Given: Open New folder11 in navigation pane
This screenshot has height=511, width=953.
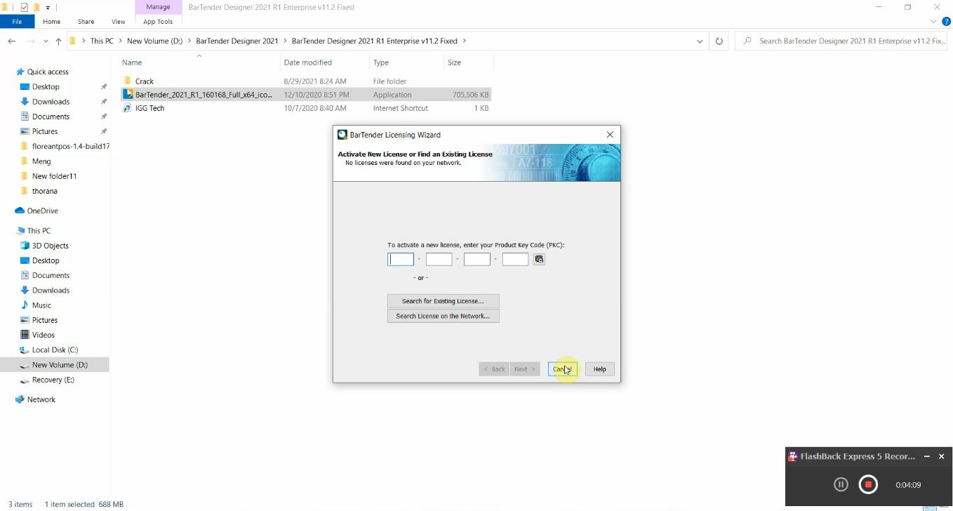Looking at the screenshot, I should (x=54, y=176).
